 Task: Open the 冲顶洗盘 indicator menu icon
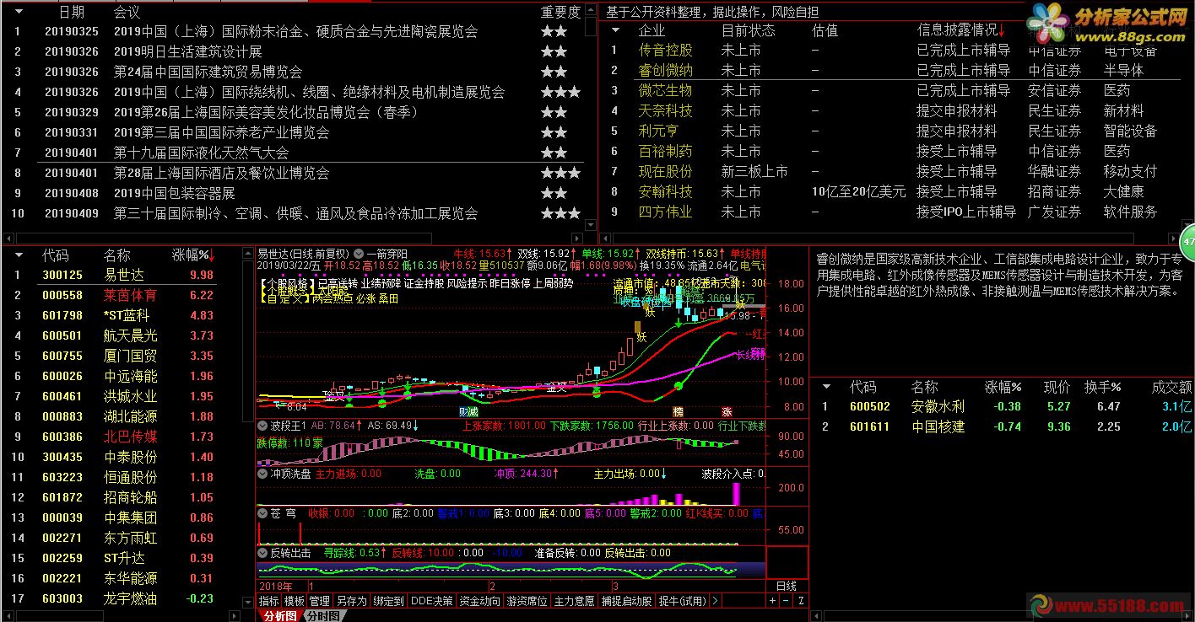(x=262, y=474)
